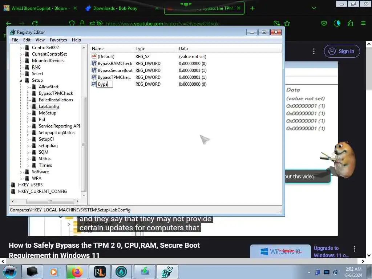Expand the CurrentControlSet key
This screenshot has width=372, height=279.
coord(21,54)
